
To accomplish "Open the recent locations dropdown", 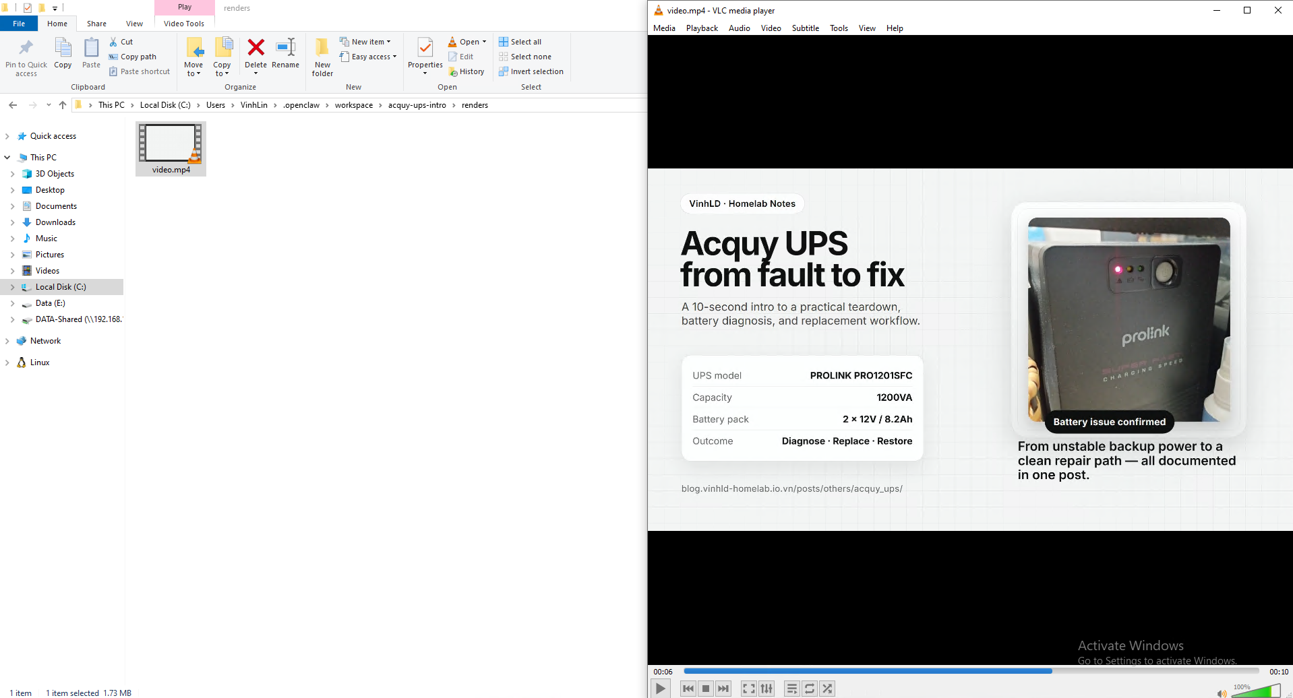I will tap(49, 105).
